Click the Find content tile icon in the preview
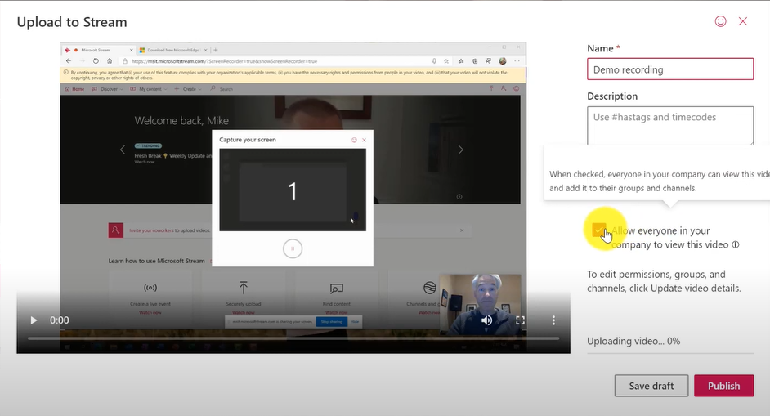Screen dimensions: 770x416 (337, 288)
